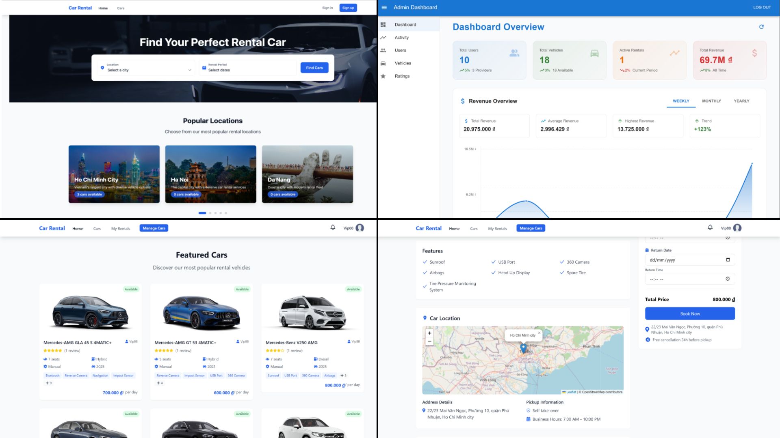Close the Ho Chi Minh city map popup

[x=539, y=333]
